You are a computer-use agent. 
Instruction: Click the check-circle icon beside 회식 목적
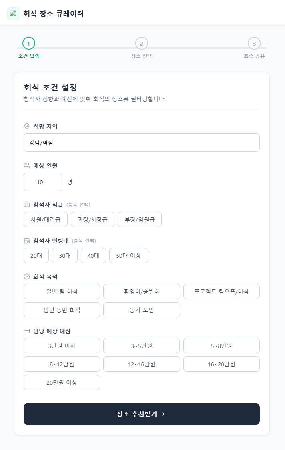click(x=27, y=277)
